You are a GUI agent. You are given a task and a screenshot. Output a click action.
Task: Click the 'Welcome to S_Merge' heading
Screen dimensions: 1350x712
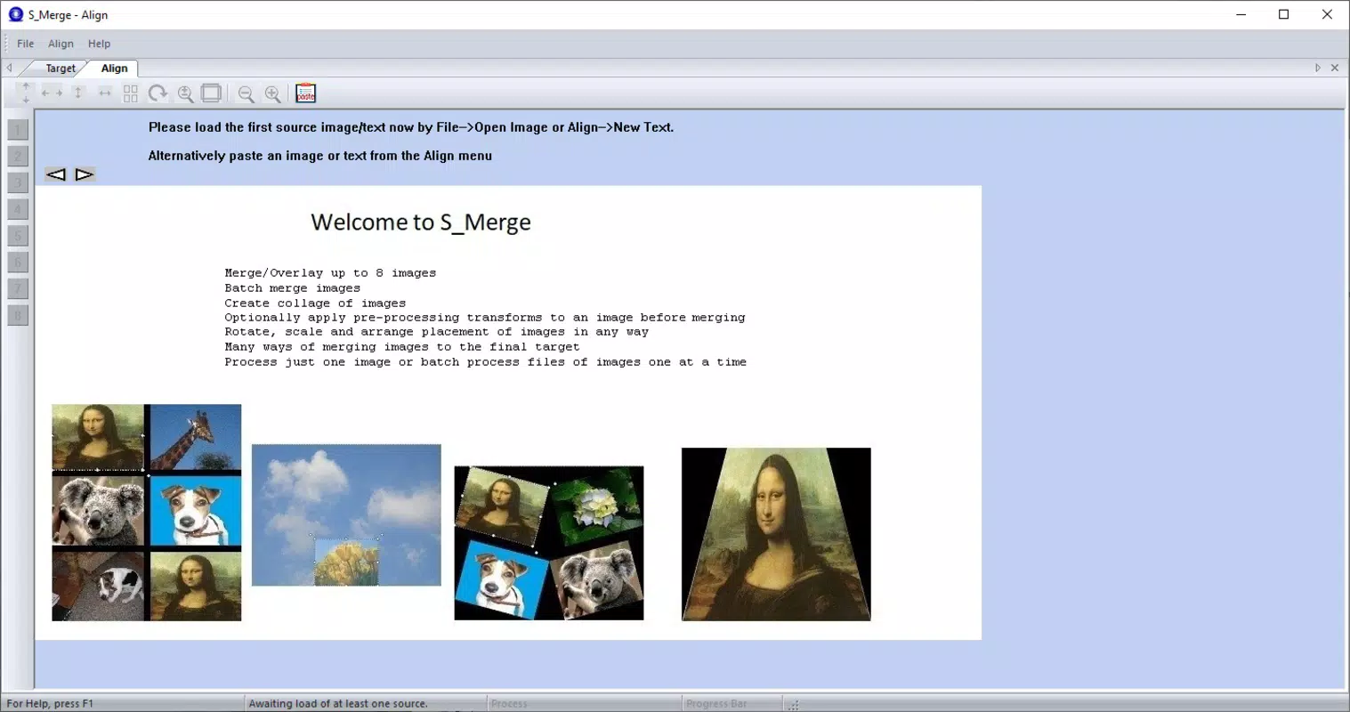(x=421, y=222)
